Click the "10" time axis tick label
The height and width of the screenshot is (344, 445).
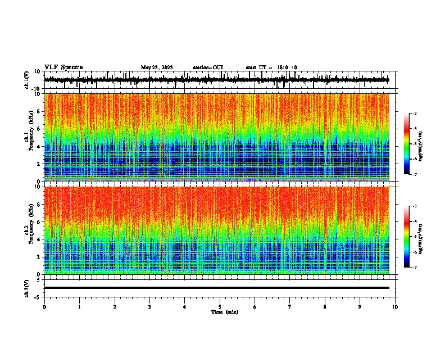395,307
